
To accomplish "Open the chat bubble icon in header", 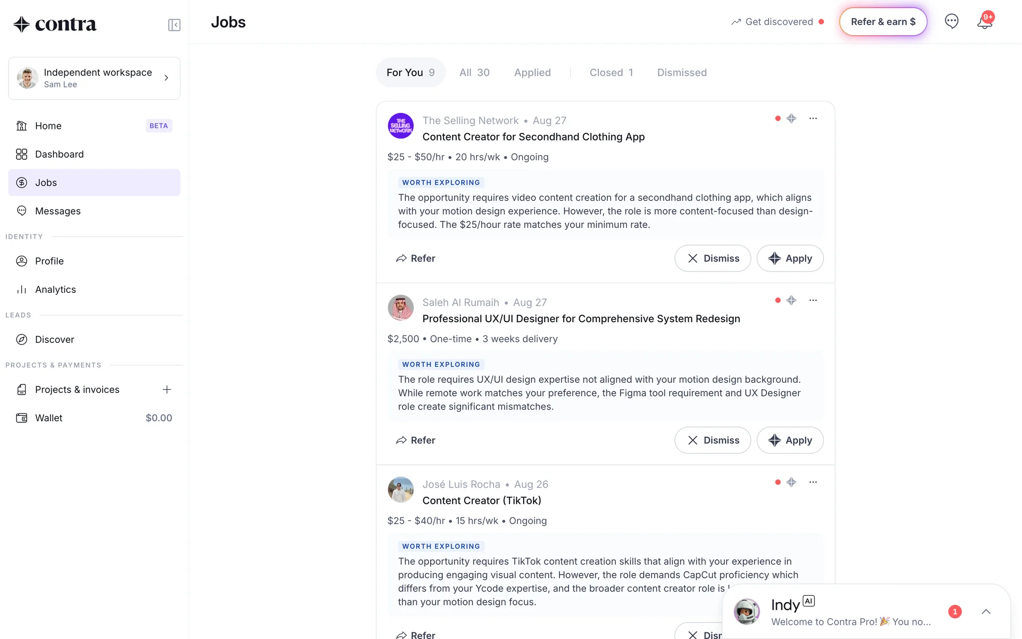I will [951, 21].
